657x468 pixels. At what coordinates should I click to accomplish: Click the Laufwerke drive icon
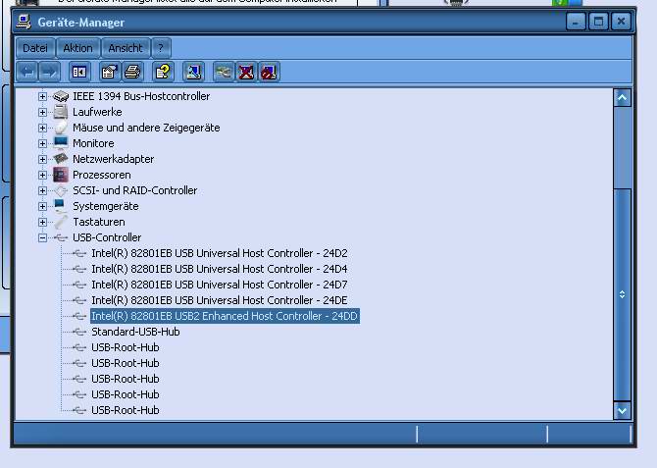coord(61,112)
